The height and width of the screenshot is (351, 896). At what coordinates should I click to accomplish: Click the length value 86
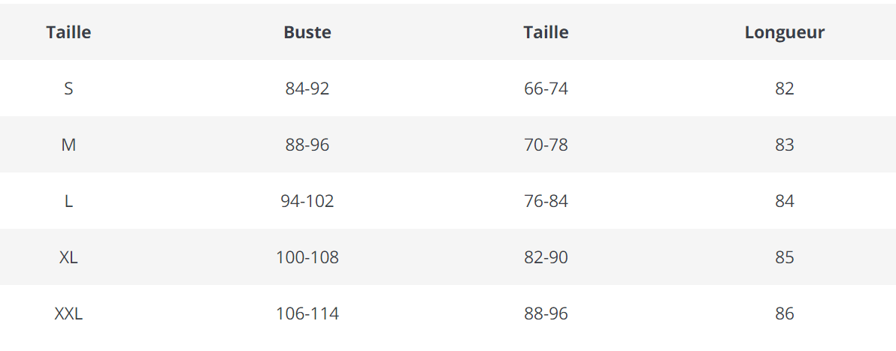click(x=785, y=314)
